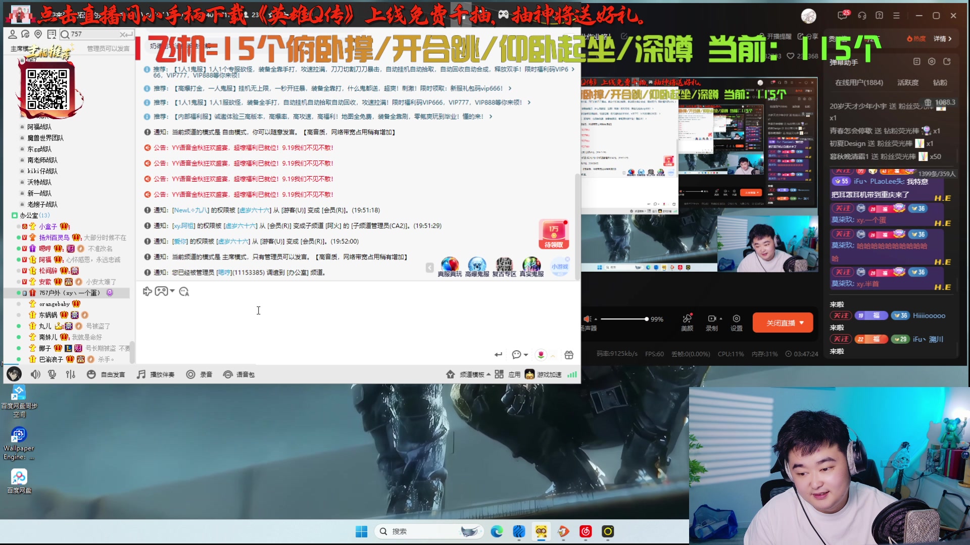Click 游戏加速 game accelerator
This screenshot has height=545, width=970.
(543, 374)
